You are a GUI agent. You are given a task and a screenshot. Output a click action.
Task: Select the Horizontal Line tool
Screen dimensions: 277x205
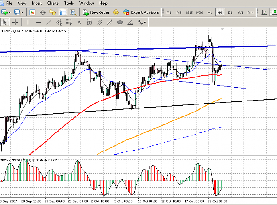click(38, 23)
